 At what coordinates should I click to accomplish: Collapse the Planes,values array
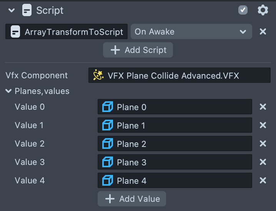(x=8, y=91)
